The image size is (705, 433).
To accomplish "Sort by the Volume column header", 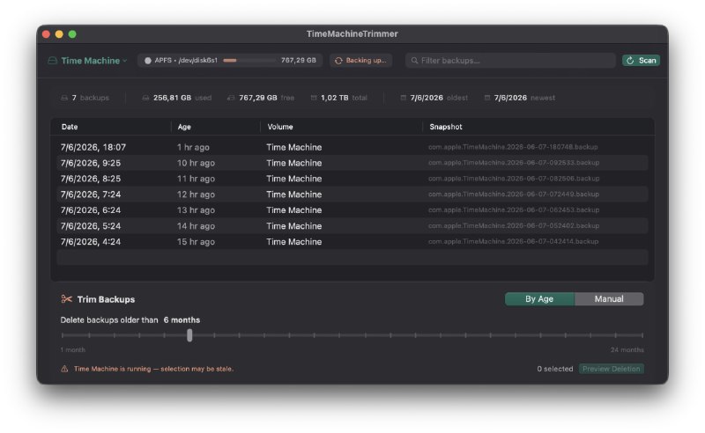I will pyautogui.click(x=280, y=127).
